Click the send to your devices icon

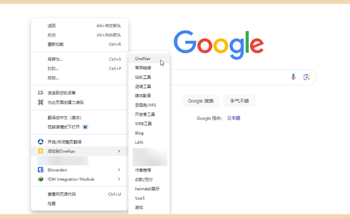(x=40, y=93)
